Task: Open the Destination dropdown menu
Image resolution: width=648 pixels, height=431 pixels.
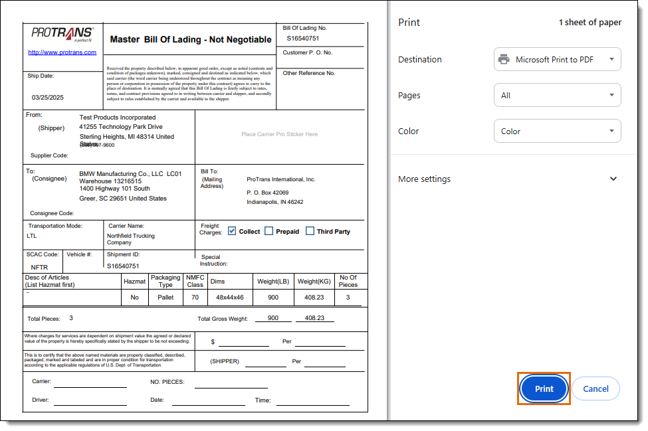Action: coord(557,60)
